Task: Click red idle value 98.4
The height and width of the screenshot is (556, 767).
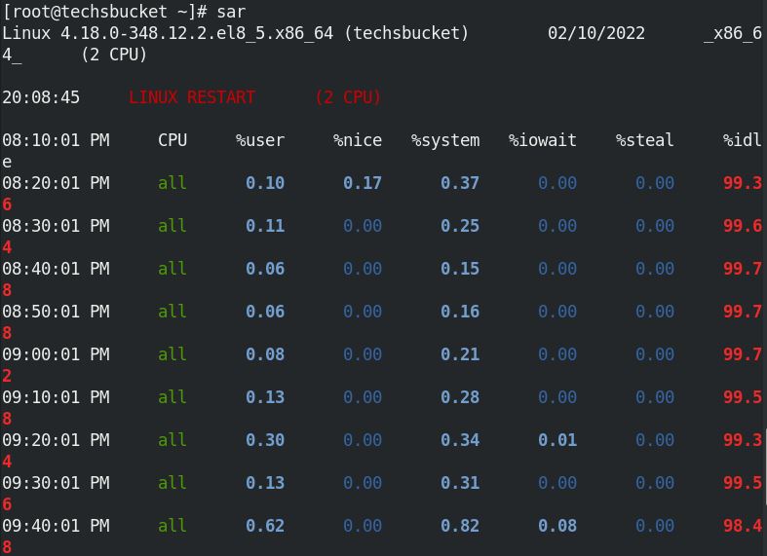Action: pyautogui.click(x=743, y=526)
